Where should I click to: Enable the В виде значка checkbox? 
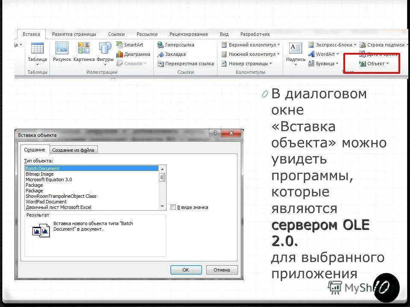point(173,207)
